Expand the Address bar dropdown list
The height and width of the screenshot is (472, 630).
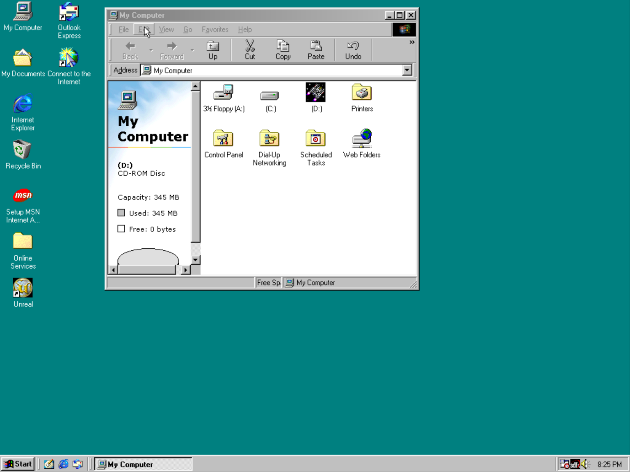[407, 70]
